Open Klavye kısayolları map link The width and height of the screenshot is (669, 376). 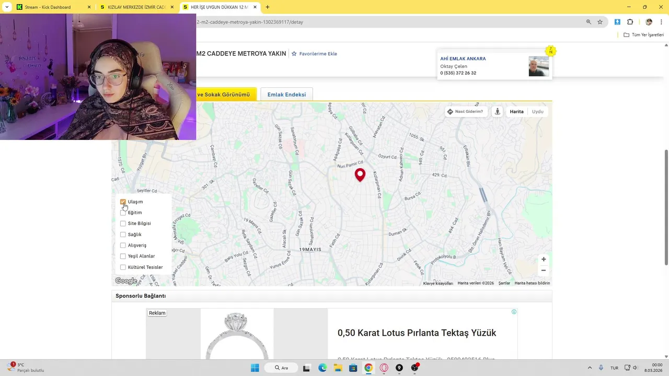click(438, 283)
